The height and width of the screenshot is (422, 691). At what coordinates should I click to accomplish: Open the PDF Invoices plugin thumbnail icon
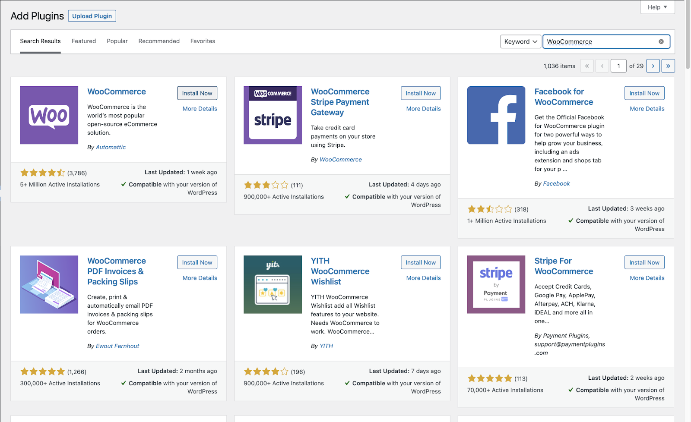49,284
